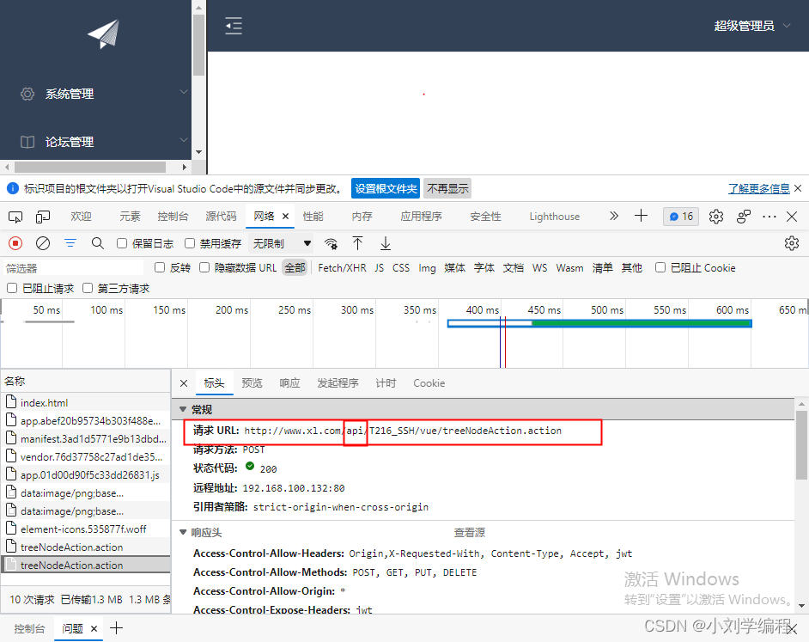
Task: Toggle device emulation icon
Action: point(43,217)
